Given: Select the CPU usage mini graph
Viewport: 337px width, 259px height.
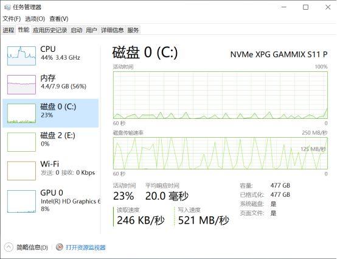Looking at the screenshot, I should coord(21,56).
